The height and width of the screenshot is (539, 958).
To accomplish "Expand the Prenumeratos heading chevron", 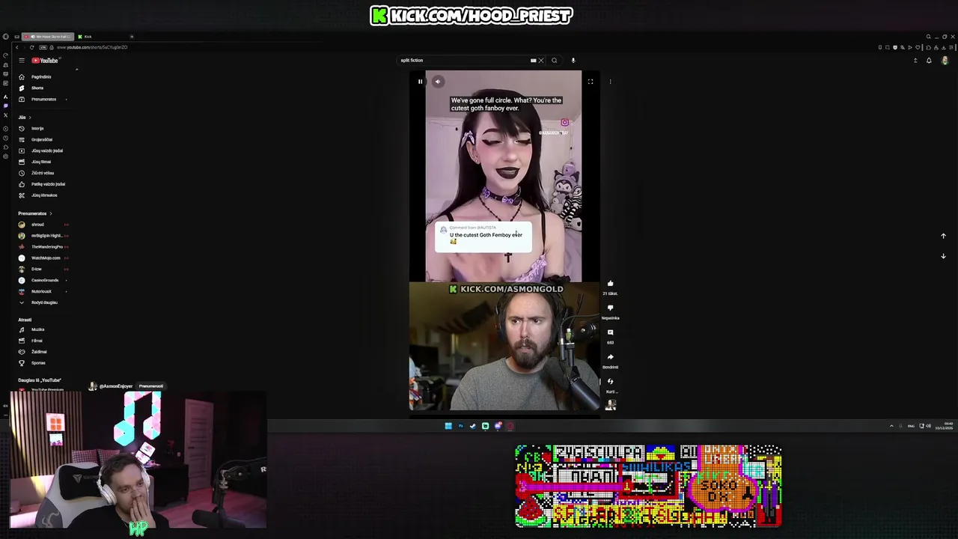I will click(x=50, y=213).
